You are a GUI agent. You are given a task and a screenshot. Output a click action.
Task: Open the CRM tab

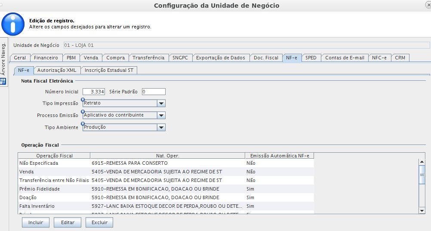pyautogui.click(x=400, y=58)
